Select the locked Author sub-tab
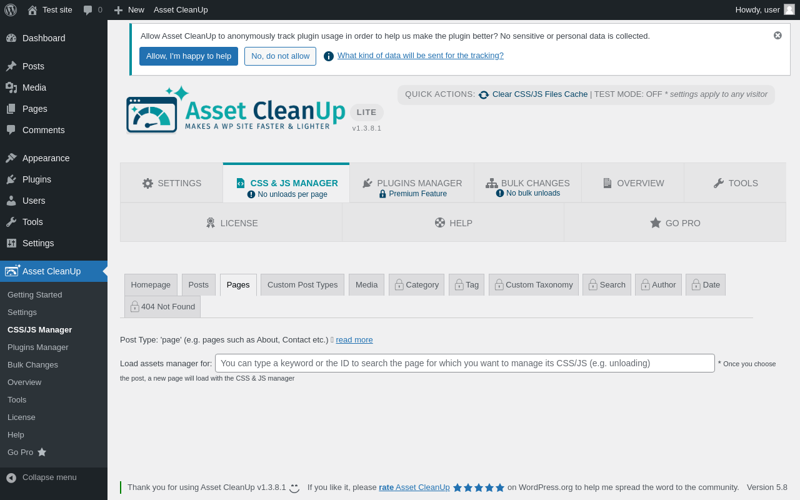Image resolution: width=800 pixels, height=500 pixels. tap(658, 285)
